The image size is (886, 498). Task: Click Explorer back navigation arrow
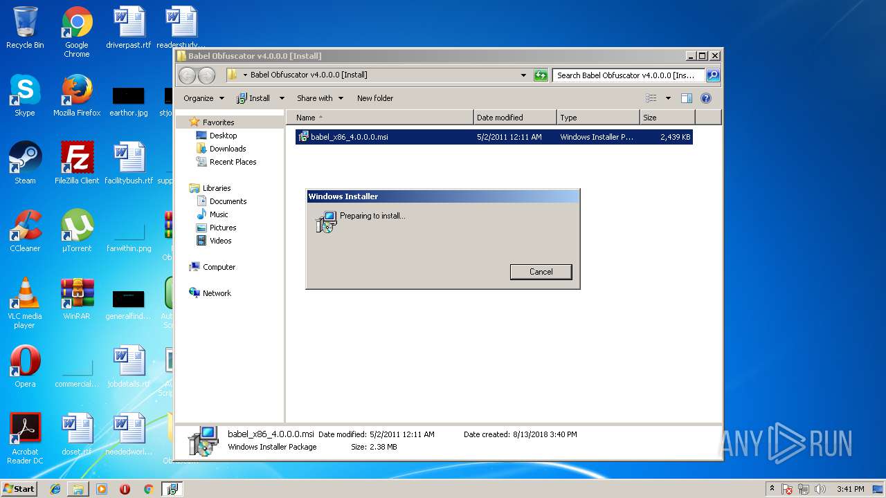[187, 75]
